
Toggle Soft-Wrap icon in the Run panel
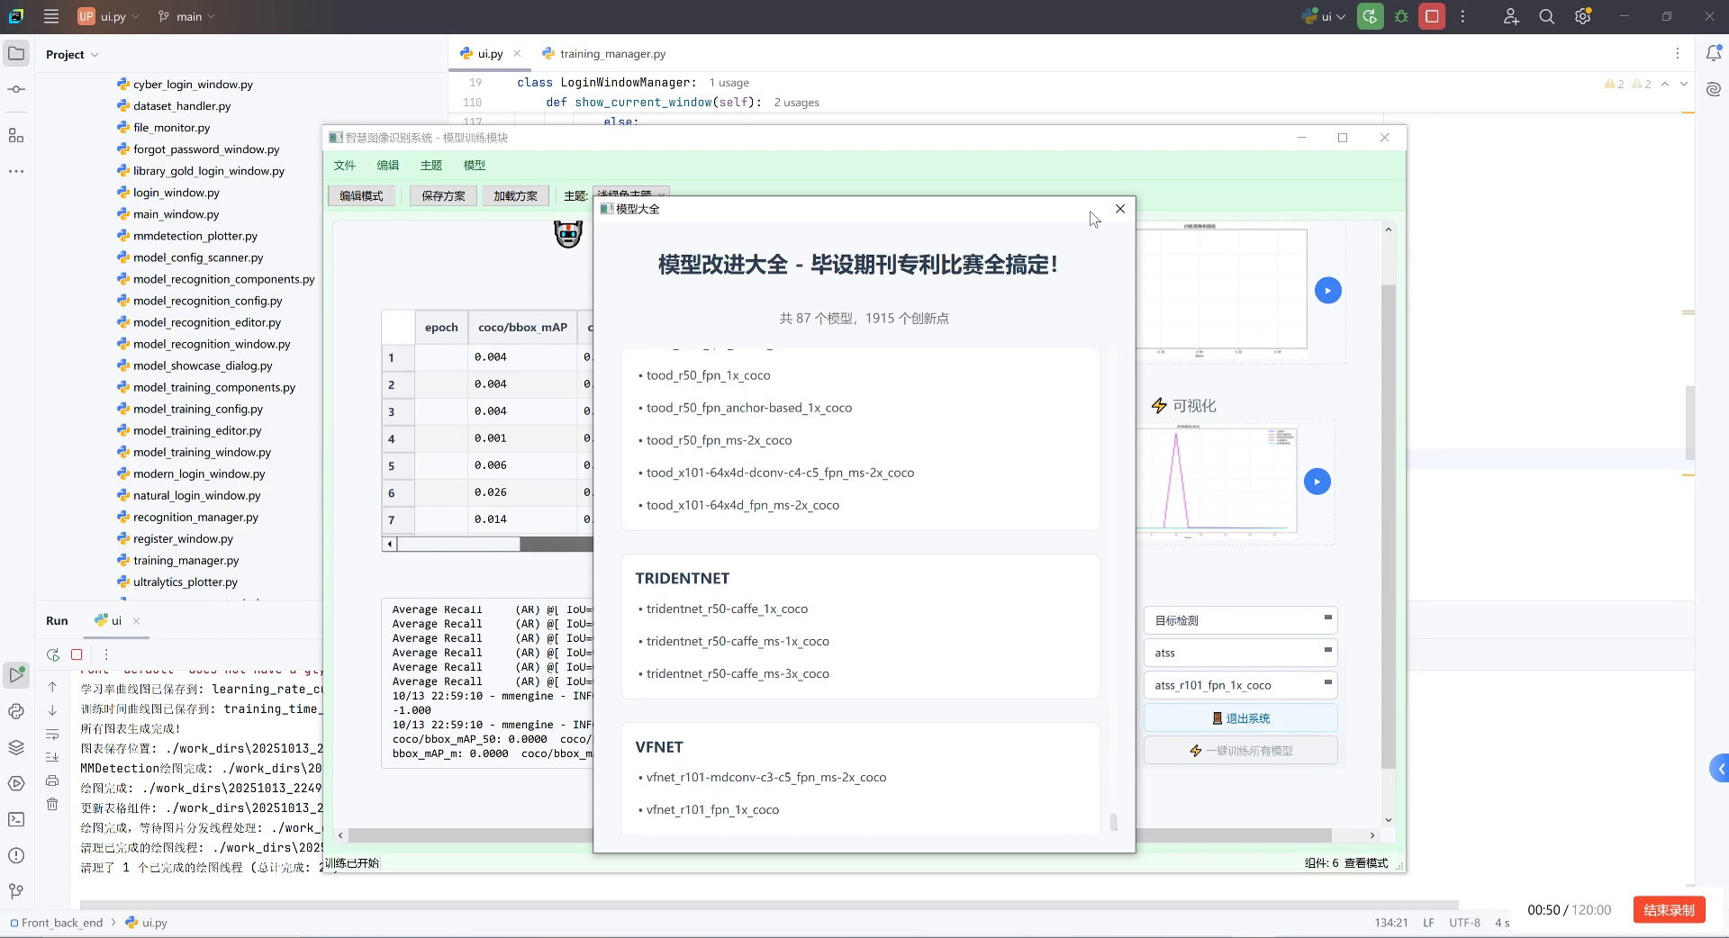point(52,734)
